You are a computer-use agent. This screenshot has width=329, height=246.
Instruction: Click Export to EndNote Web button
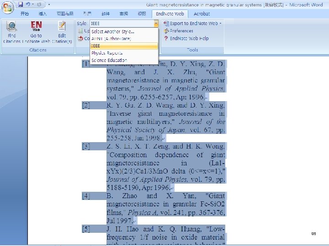(x=192, y=23)
